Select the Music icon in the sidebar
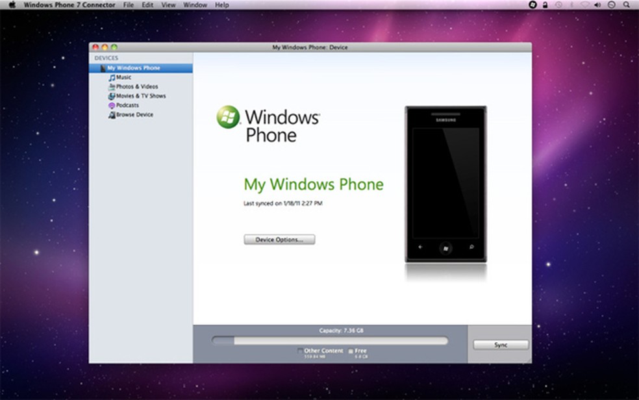The image size is (639, 400). click(x=112, y=77)
